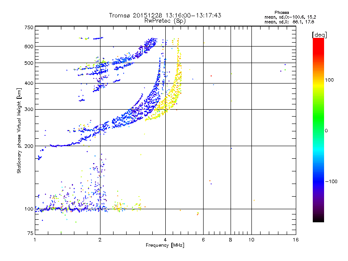Click the colorbar tick label '100'

point(329,80)
